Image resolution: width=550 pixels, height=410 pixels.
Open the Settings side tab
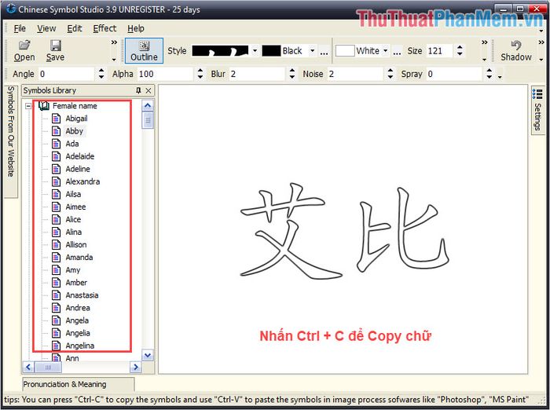(537, 110)
